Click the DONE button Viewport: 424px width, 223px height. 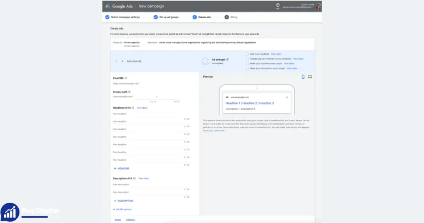(x=118, y=220)
